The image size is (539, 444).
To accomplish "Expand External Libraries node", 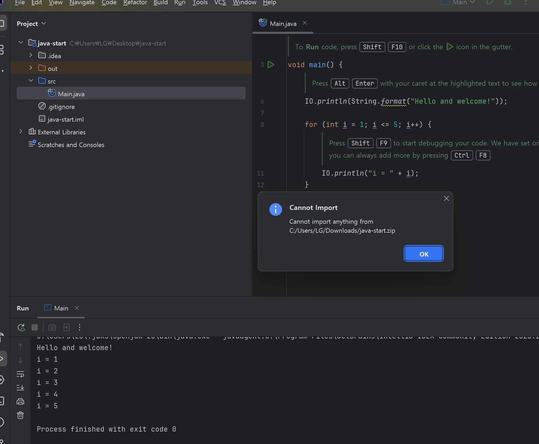I will coord(21,131).
